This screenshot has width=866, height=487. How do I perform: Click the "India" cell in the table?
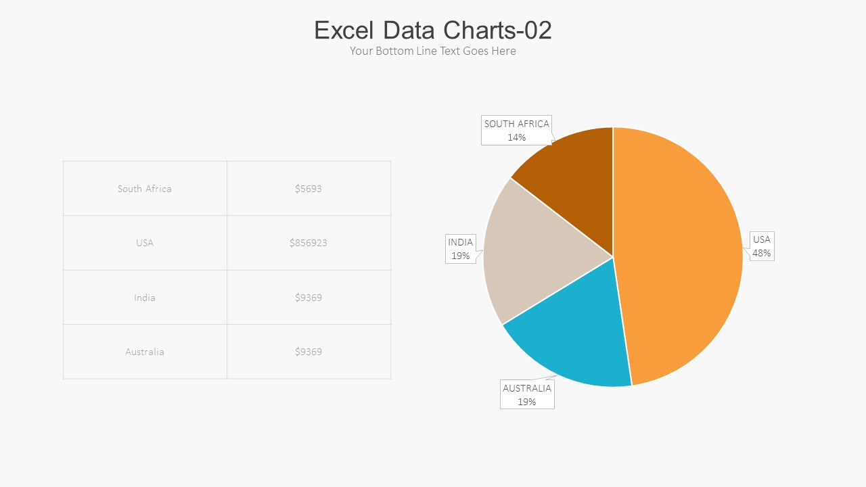(145, 298)
